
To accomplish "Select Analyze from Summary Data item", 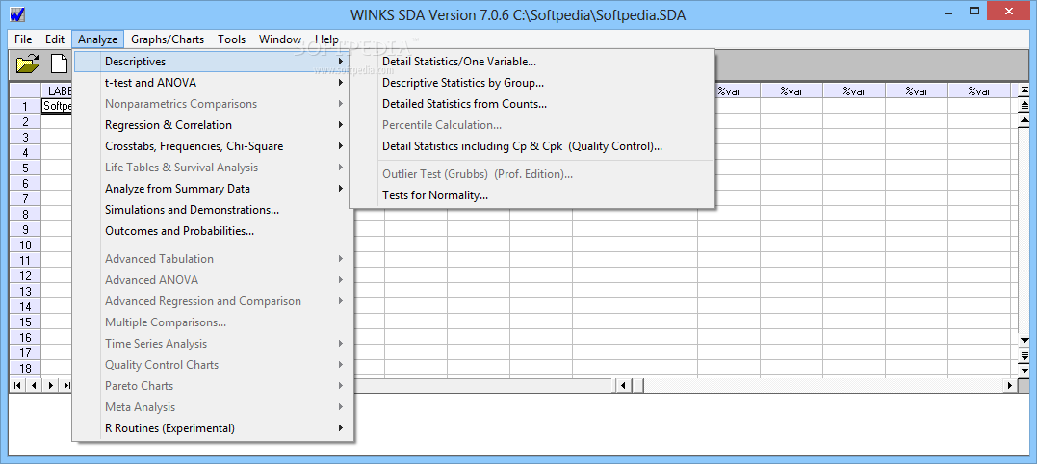I will tap(212, 189).
